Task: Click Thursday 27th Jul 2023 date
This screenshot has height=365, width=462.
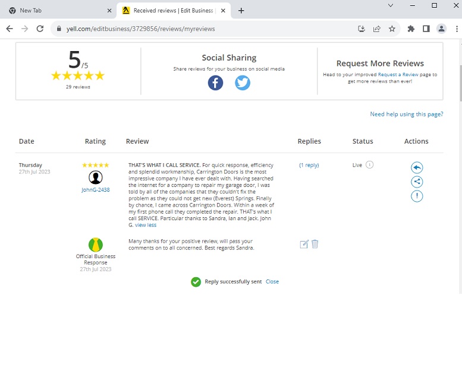Action: click(34, 168)
